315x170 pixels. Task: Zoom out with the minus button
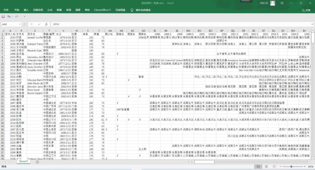click(281, 167)
